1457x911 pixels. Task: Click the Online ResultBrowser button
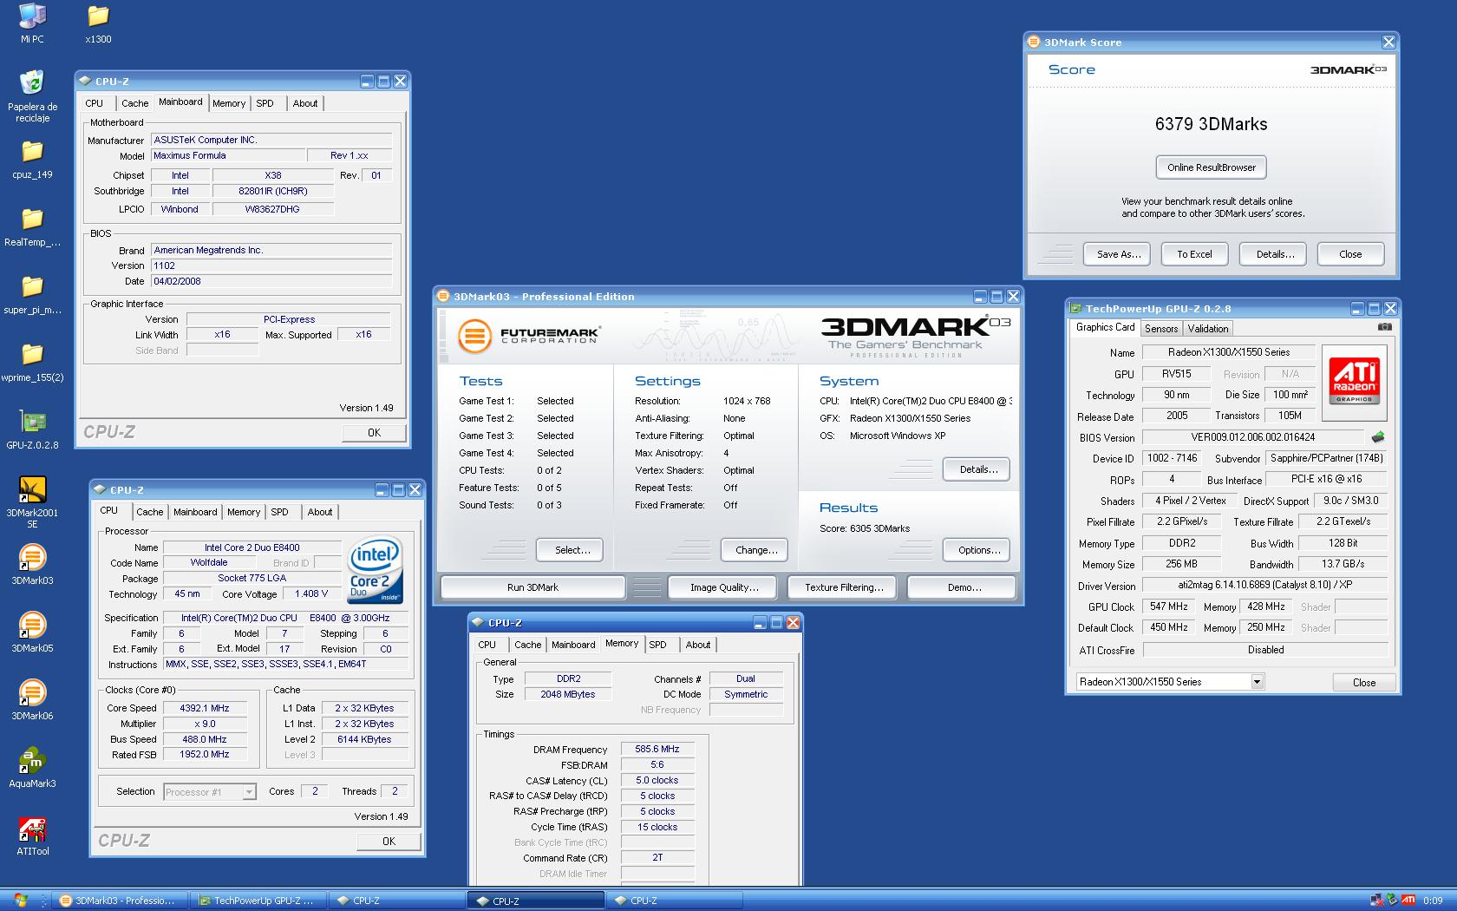(1212, 167)
